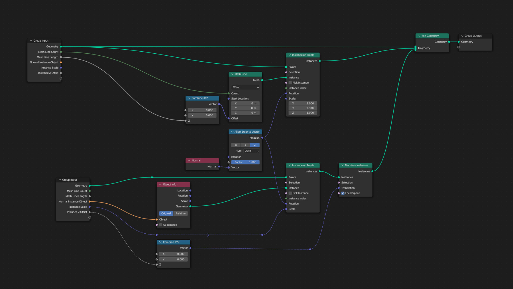
Task: Enable Pick Instance on the upper Instance on Points node
Action: pyautogui.click(x=290, y=82)
